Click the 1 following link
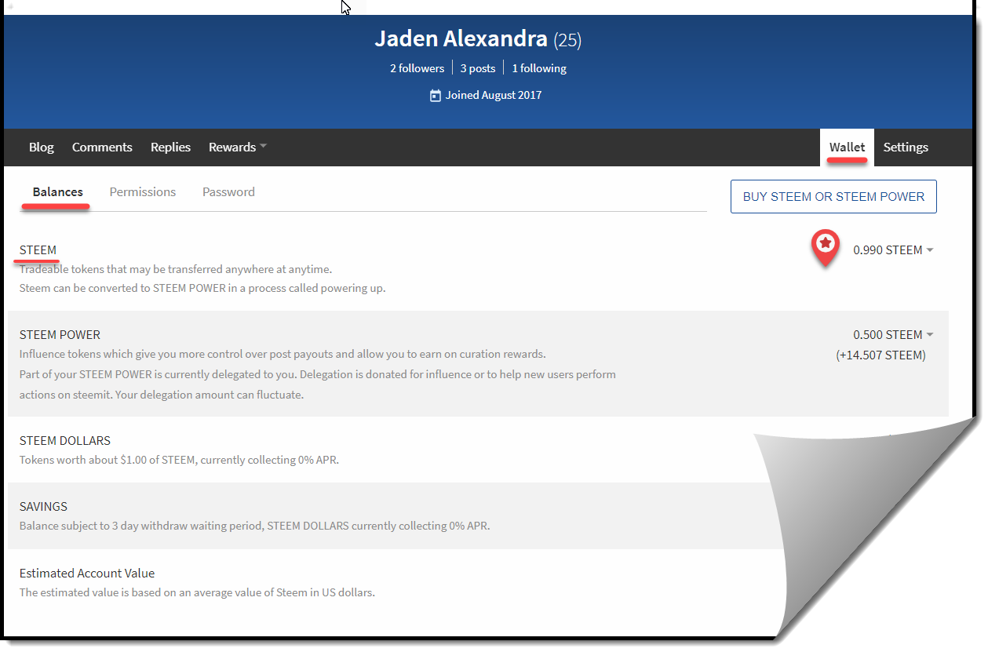 click(539, 68)
